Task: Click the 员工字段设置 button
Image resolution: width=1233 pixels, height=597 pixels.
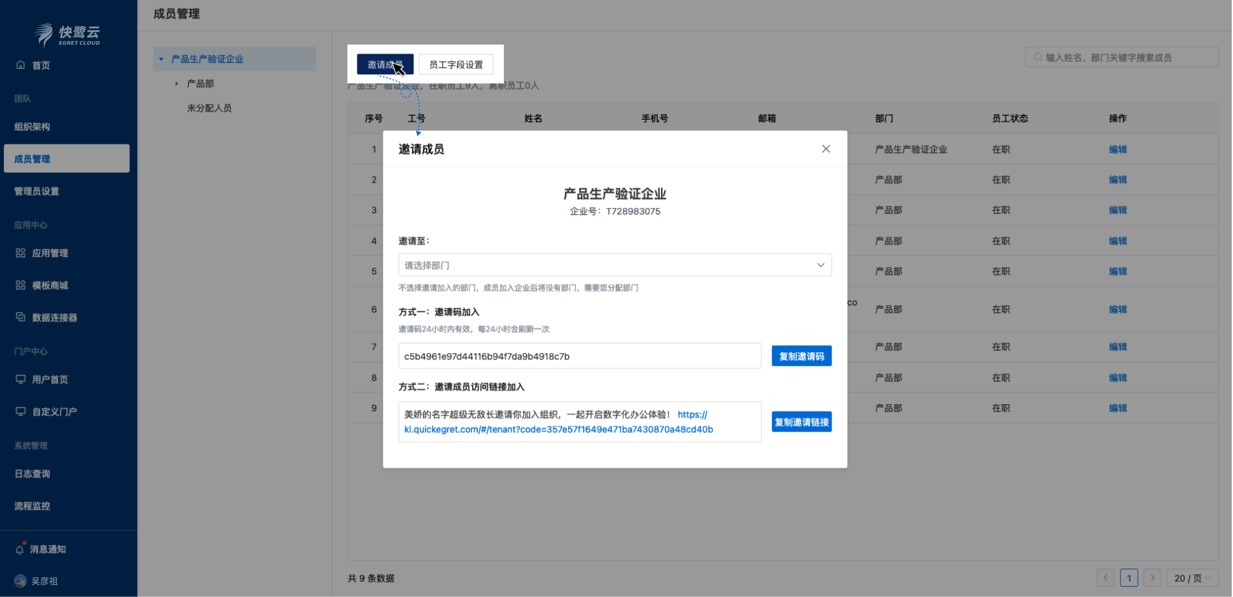Action: 456,65
